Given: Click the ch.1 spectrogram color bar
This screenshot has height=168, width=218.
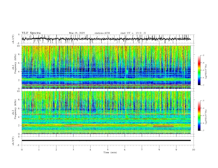Looking at the screenshot, I should pos(199,70).
